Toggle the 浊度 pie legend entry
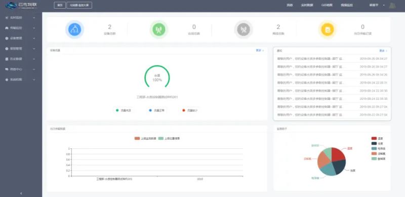The height and width of the screenshot is (197, 405). click(377, 143)
